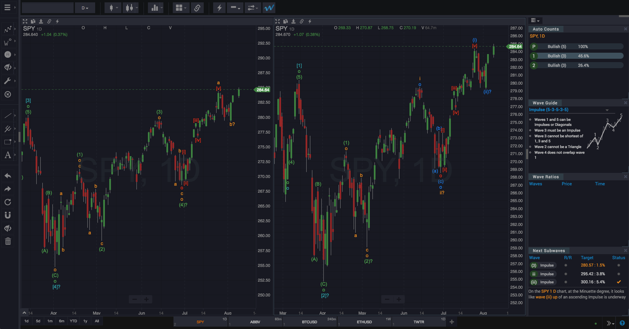Open the wrench settings tool

tap(8, 81)
